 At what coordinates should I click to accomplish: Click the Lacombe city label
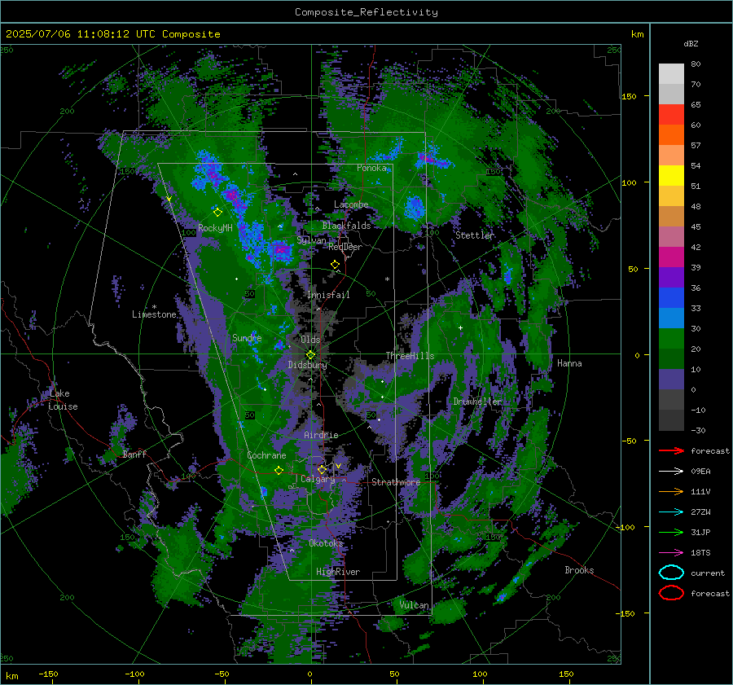[351, 204]
